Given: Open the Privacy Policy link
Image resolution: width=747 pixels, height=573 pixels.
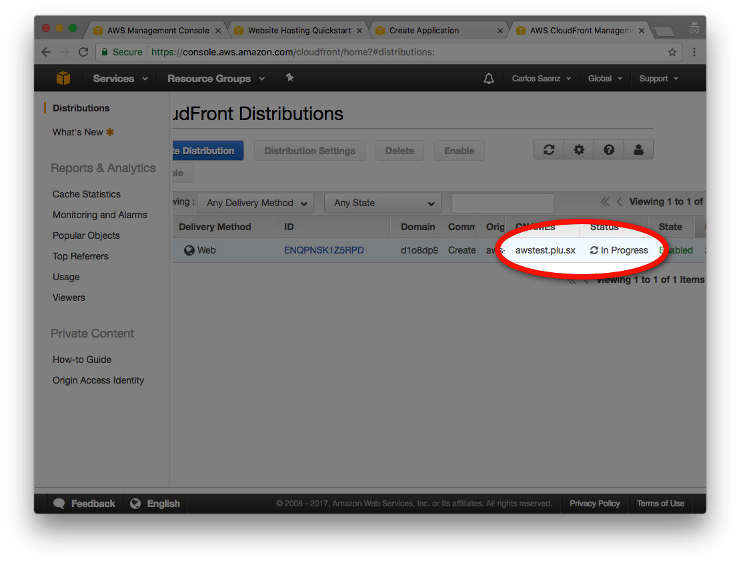Looking at the screenshot, I should click(594, 504).
